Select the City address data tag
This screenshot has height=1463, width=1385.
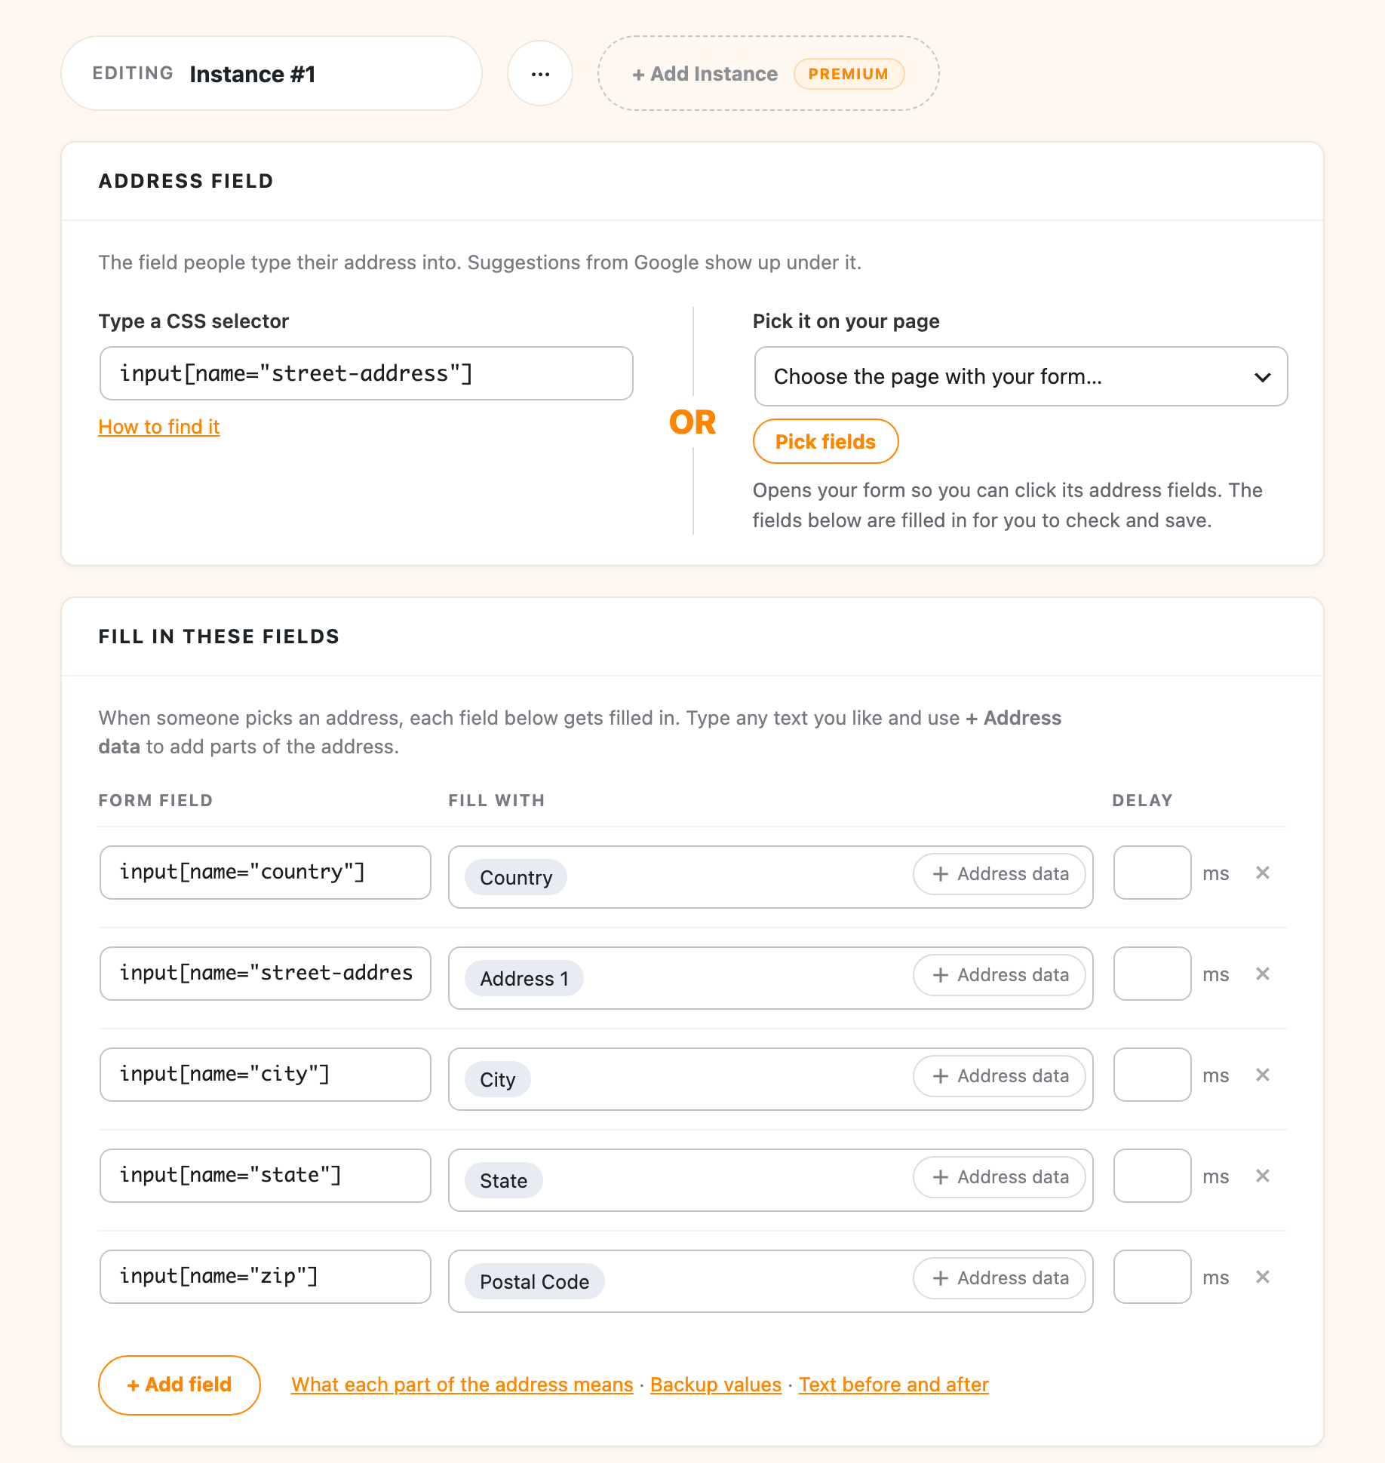click(498, 1080)
